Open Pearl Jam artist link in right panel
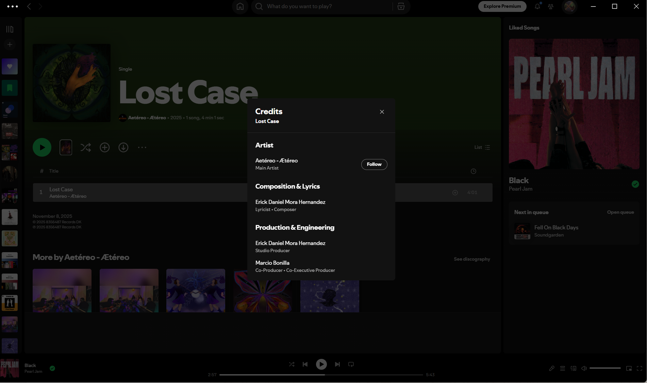647x383 pixels. pos(520,189)
